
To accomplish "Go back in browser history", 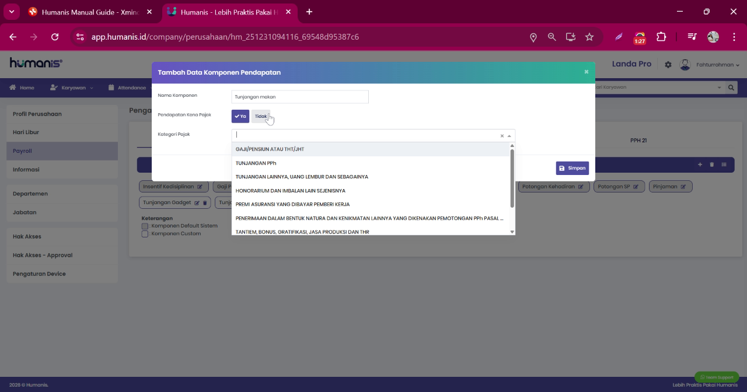I will coord(13,37).
